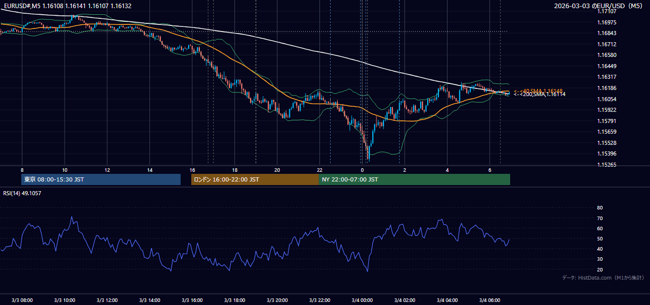The height and width of the screenshot is (305, 650).
Task: Click hour tick 8 under price chart
Action: (x=22, y=170)
